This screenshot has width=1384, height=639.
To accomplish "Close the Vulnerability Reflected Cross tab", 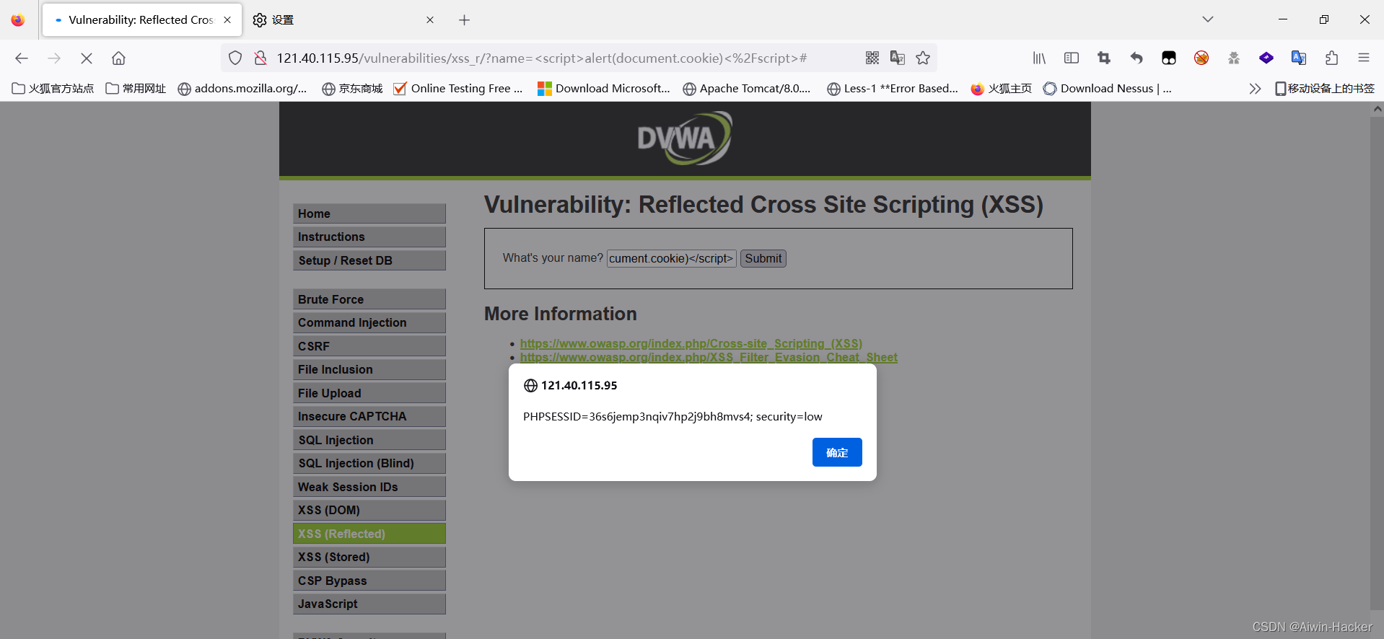I will pos(227,20).
